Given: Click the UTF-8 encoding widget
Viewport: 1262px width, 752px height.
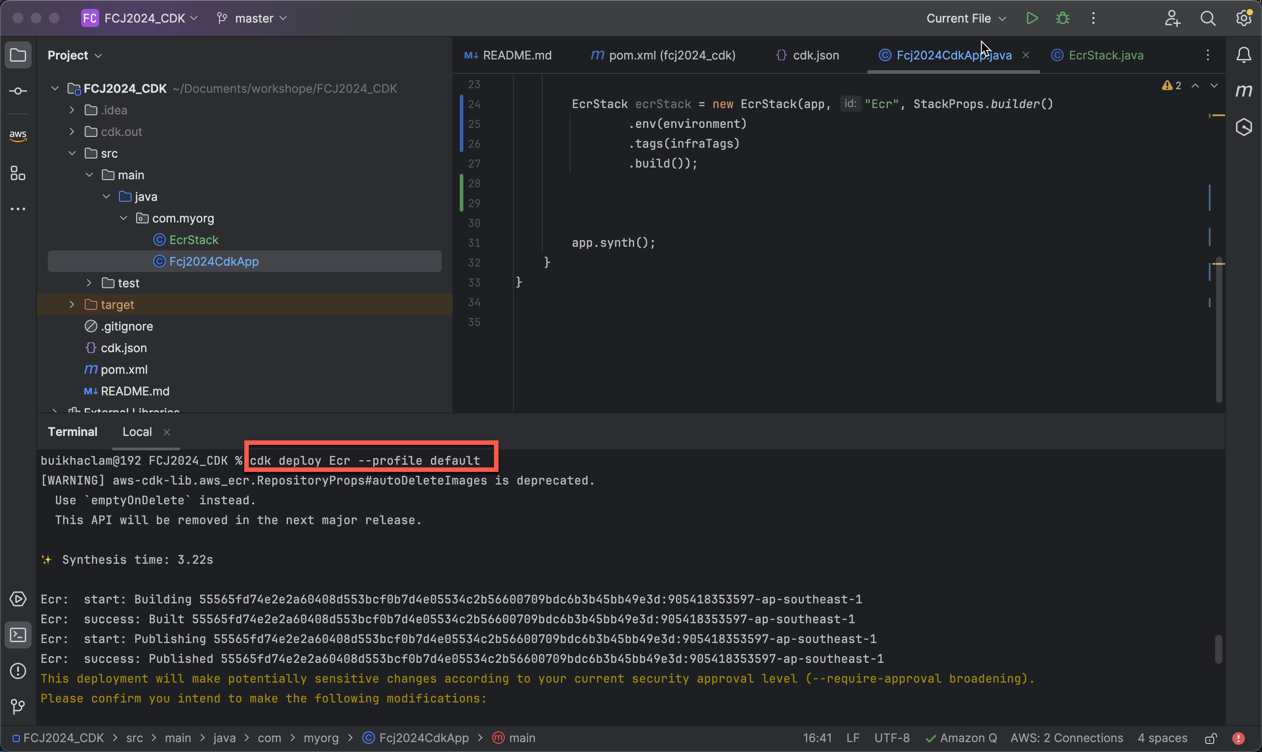Looking at the screenshot, I should click(x=892, y=738).
